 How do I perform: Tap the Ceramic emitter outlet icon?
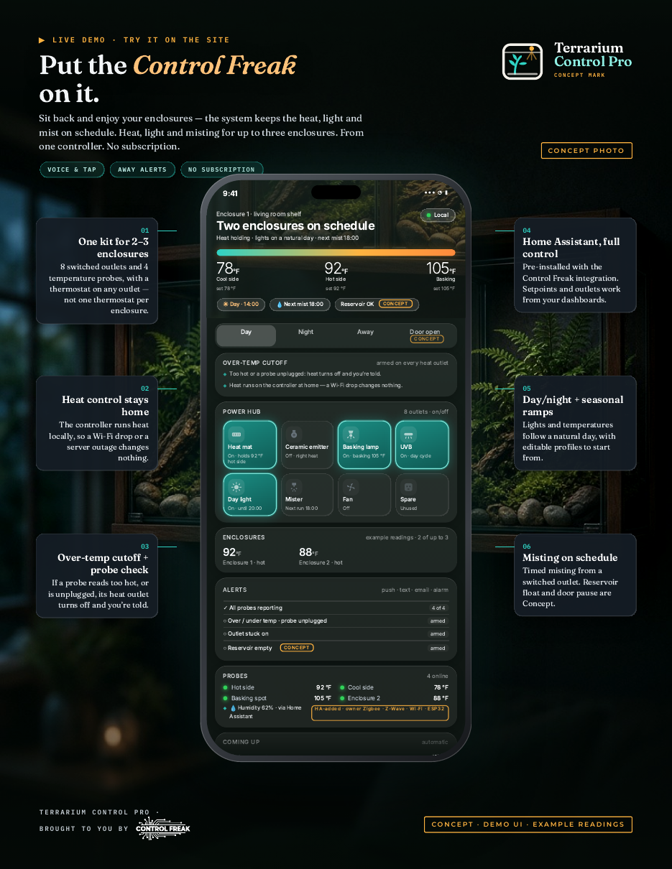pyautogui.click(x=293, y=434)
